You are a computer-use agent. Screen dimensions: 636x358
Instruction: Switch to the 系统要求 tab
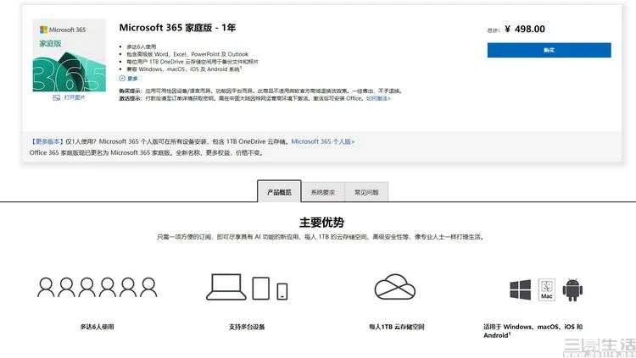(323, 192)
